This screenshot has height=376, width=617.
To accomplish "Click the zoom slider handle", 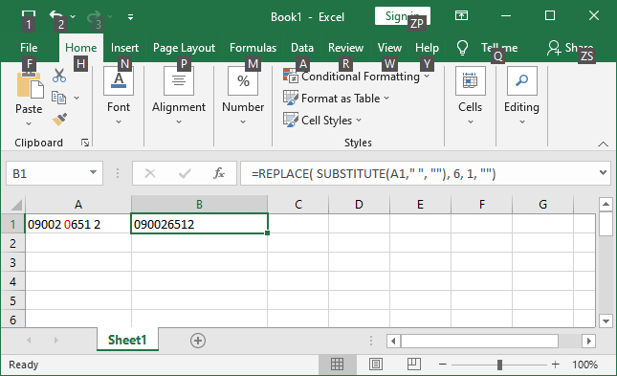I will [x=499, y=365].
